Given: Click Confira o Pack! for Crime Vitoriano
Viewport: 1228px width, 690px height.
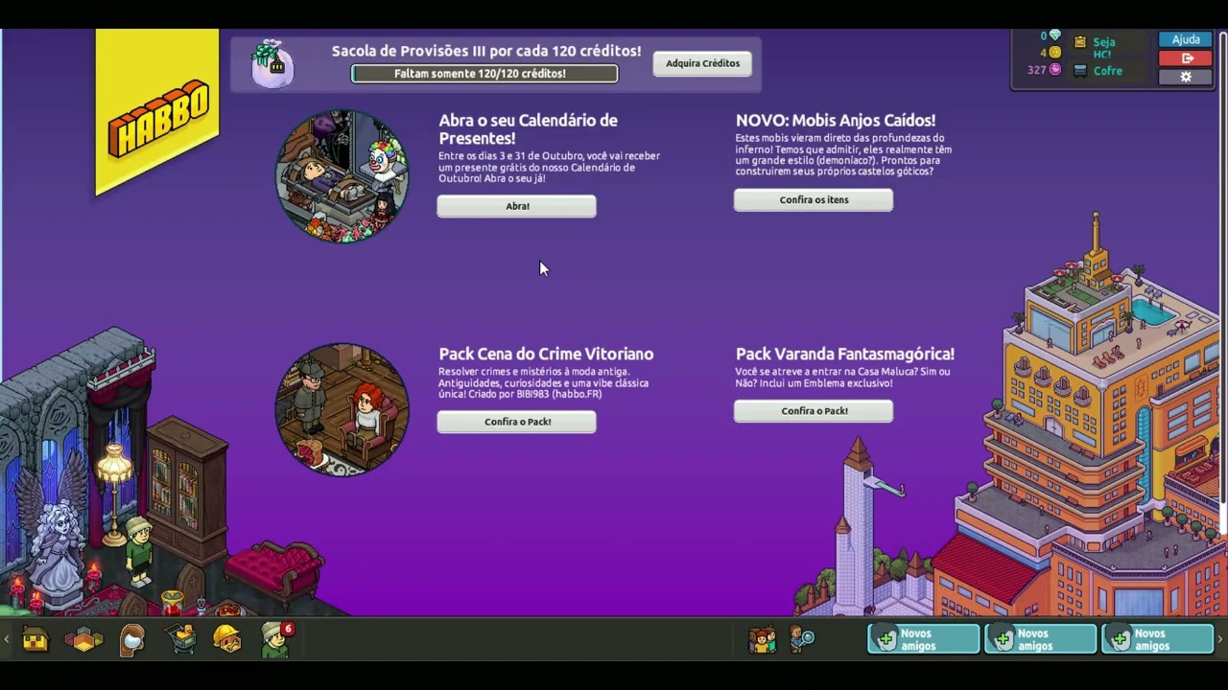Looking at the screenshot, I should [x=516, y=422].
